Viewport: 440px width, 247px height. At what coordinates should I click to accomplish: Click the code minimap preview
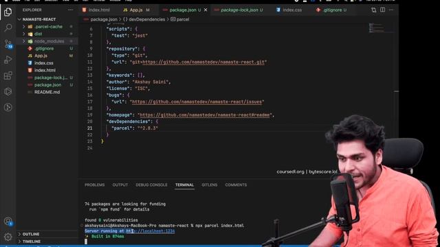pos(377,27)
